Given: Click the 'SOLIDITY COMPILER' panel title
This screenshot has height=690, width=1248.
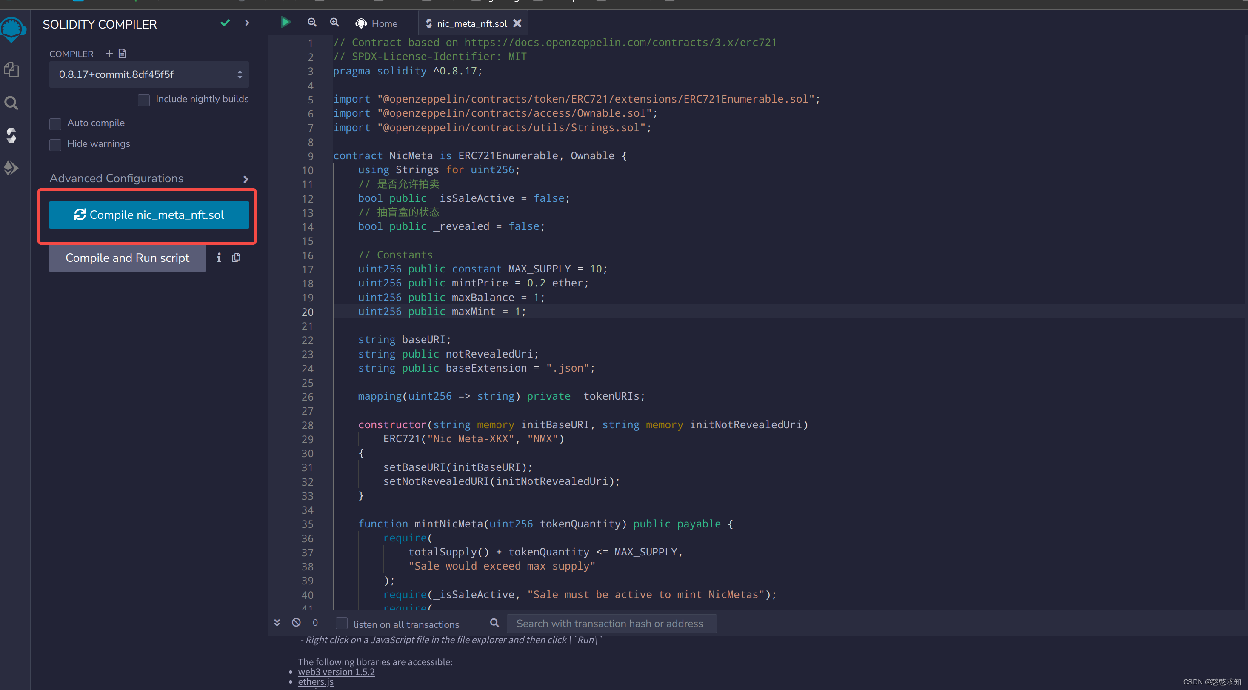Looking at the screenshot, I should (x=100, y=24).
